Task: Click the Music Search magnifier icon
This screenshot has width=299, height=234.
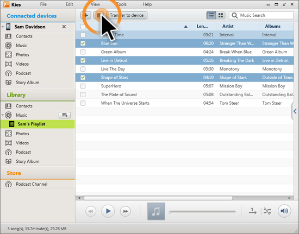Action: [234, 15]
